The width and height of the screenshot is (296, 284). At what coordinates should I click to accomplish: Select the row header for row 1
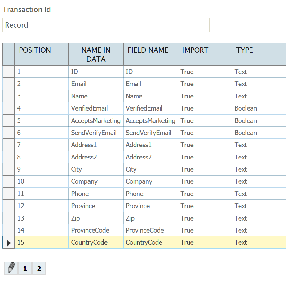tap(9, 72)
